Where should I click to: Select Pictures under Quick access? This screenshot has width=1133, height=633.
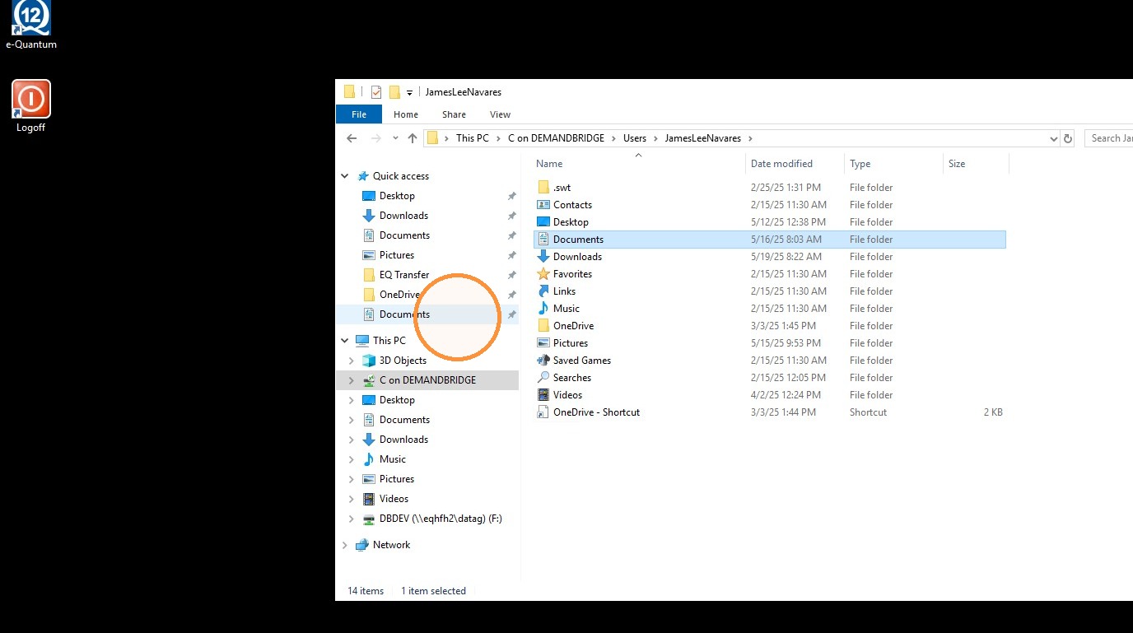tap(397, 255)
